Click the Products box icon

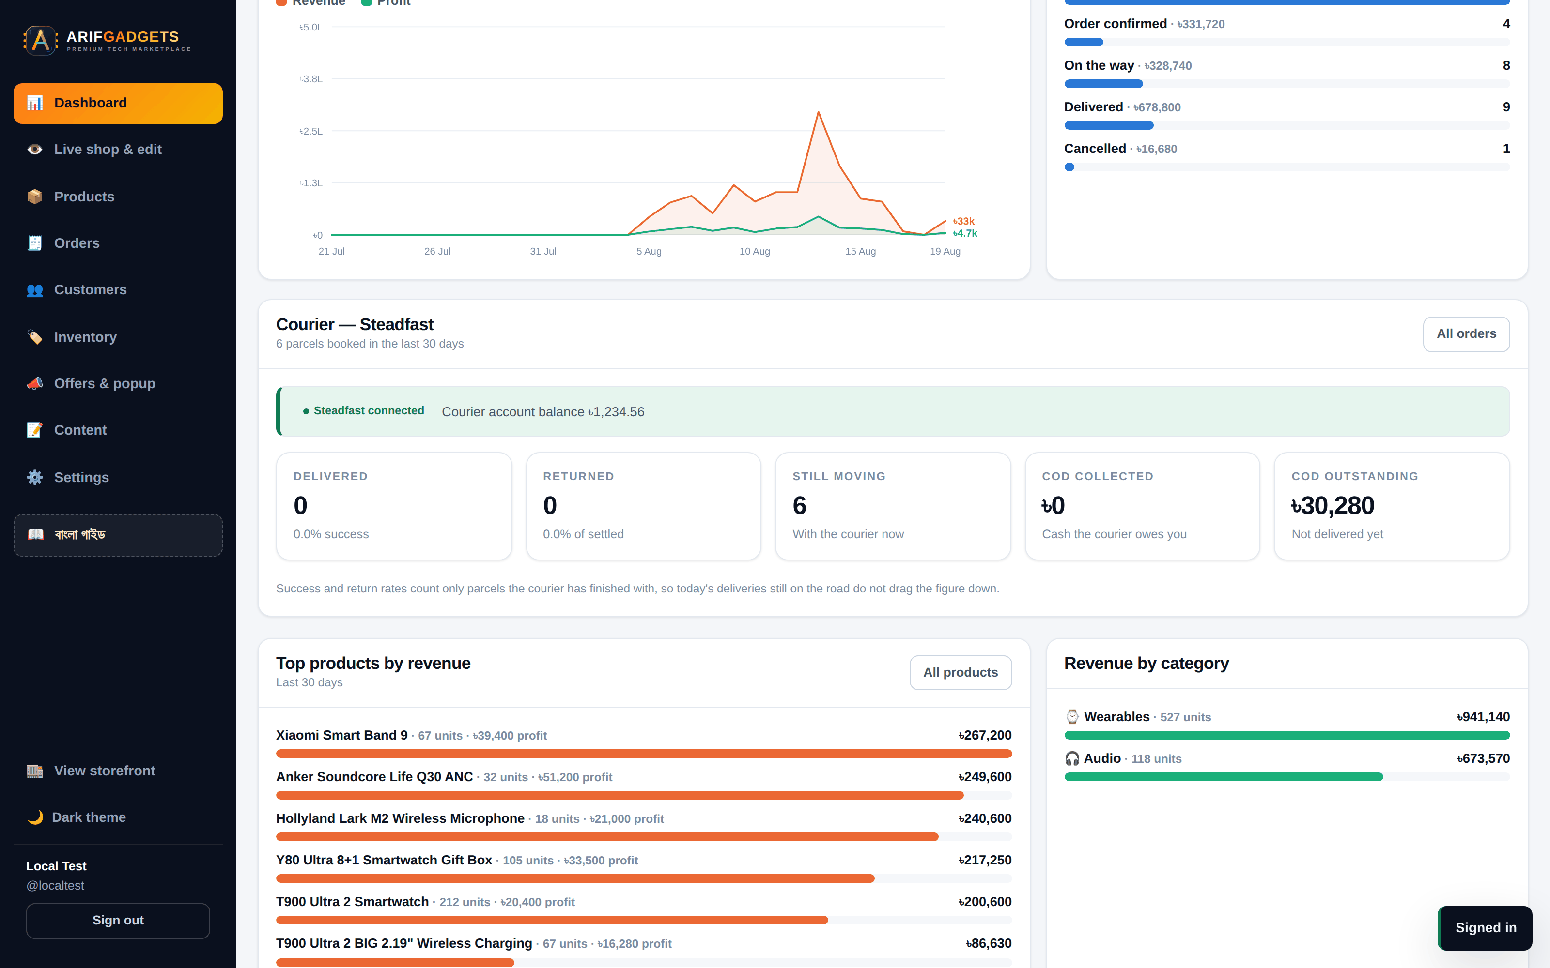(x=34, y=197)
